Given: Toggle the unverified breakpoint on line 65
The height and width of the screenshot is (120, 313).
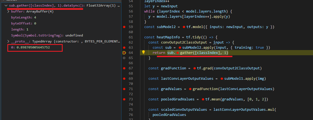Looking at the screenshot, I should (x=124, y=58).
